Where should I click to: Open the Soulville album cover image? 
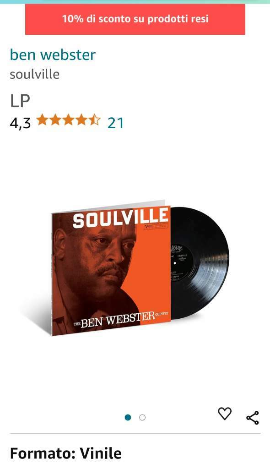coord(111,270)
